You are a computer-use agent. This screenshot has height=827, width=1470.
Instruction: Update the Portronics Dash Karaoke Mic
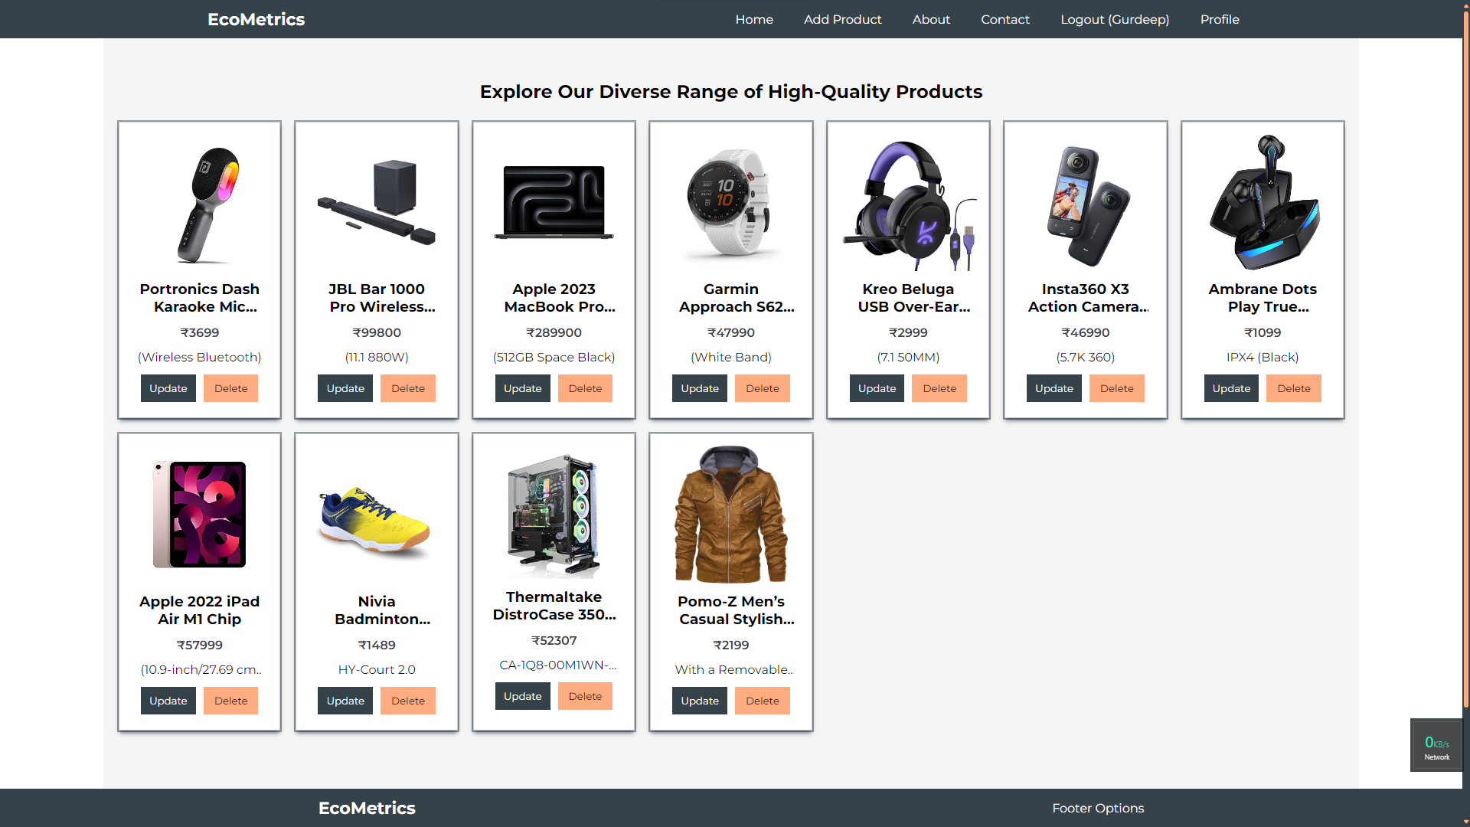tap(168, 388)
